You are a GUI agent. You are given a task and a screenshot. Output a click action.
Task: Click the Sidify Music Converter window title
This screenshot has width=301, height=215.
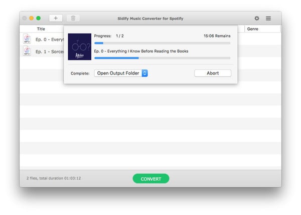[150, 18]
